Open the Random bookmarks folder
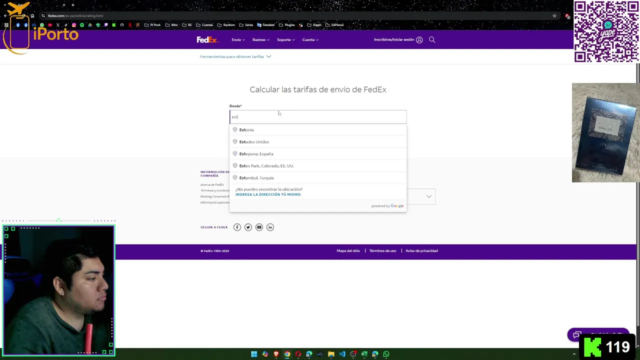The image size is (640, 360). (226, 25)
